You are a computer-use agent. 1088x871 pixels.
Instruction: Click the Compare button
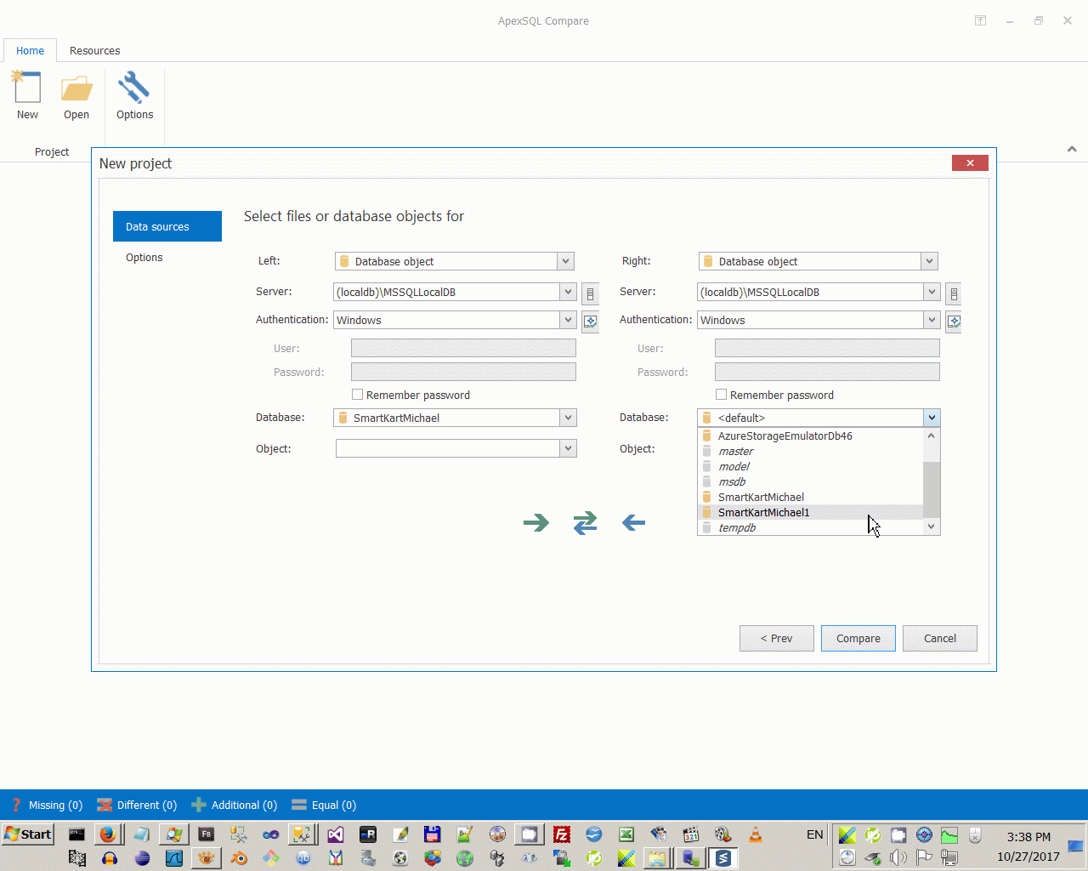858,638
